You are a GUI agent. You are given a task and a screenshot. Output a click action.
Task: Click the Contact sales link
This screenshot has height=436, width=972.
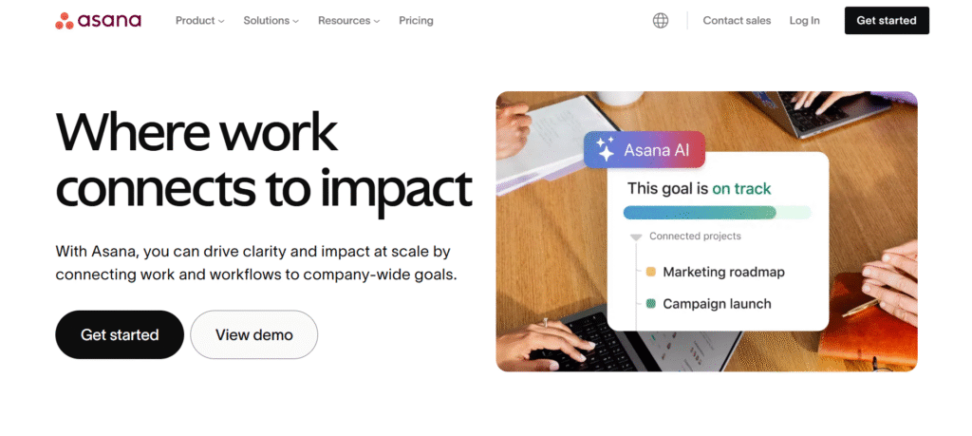pos(737,20)
